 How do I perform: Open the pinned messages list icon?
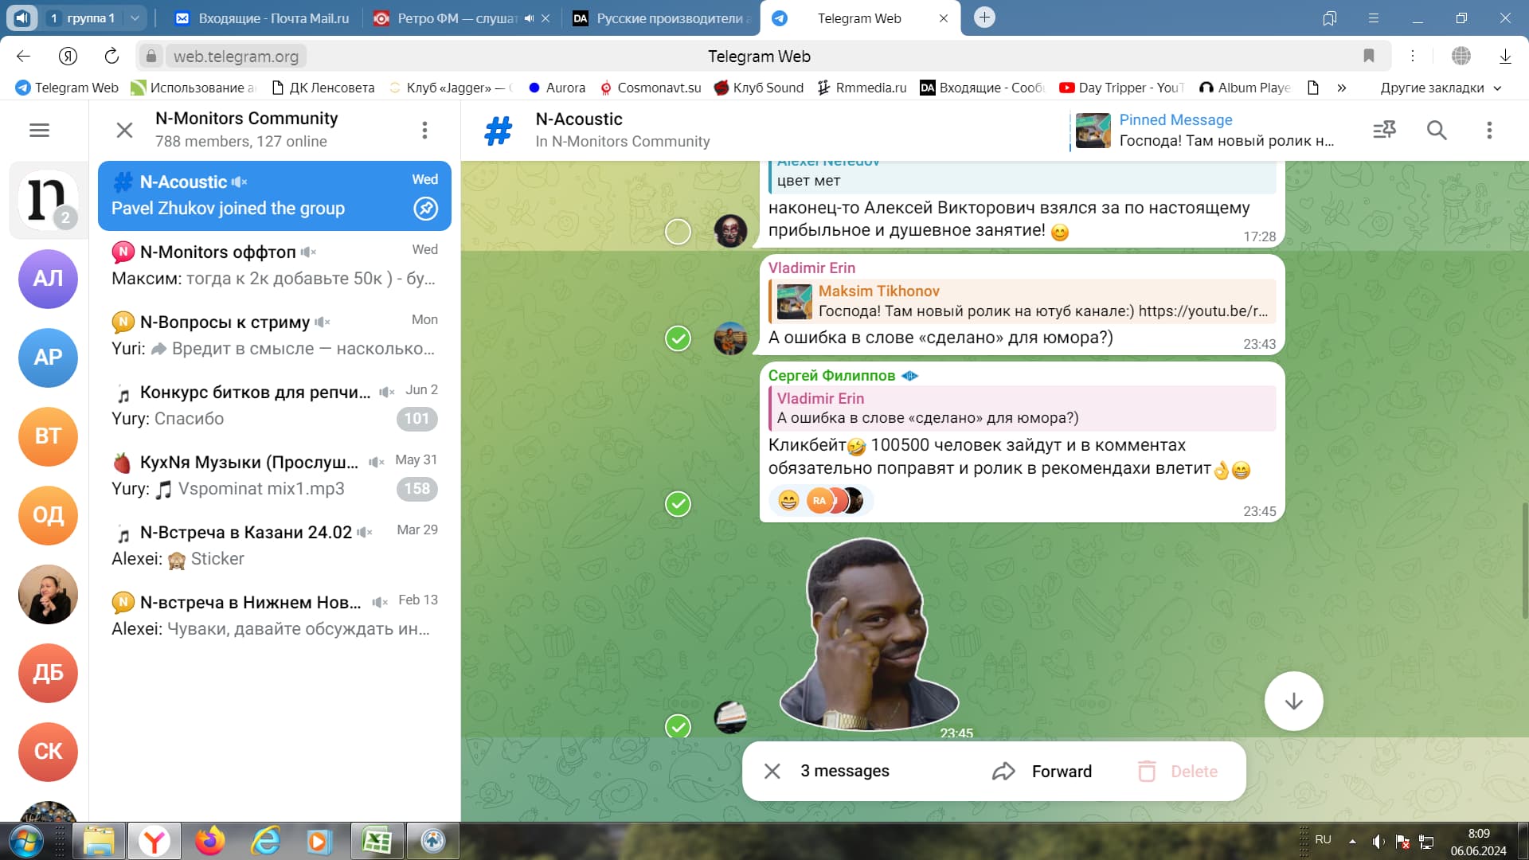click(x=1384, y=130)
